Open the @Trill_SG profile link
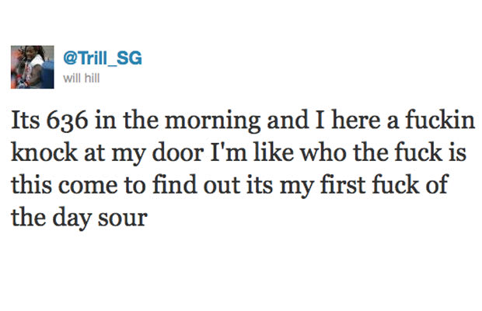482x311 pixels. (x=103, y=58)
